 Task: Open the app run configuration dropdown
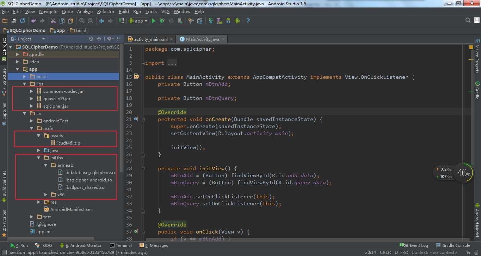138,21
